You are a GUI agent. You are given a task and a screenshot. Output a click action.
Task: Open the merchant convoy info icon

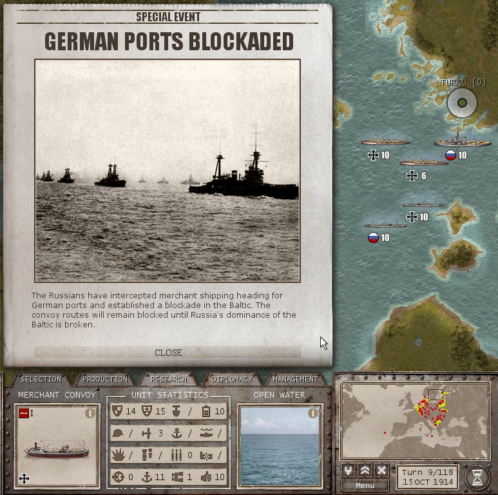pyautogui.click(x=90, y=413)
